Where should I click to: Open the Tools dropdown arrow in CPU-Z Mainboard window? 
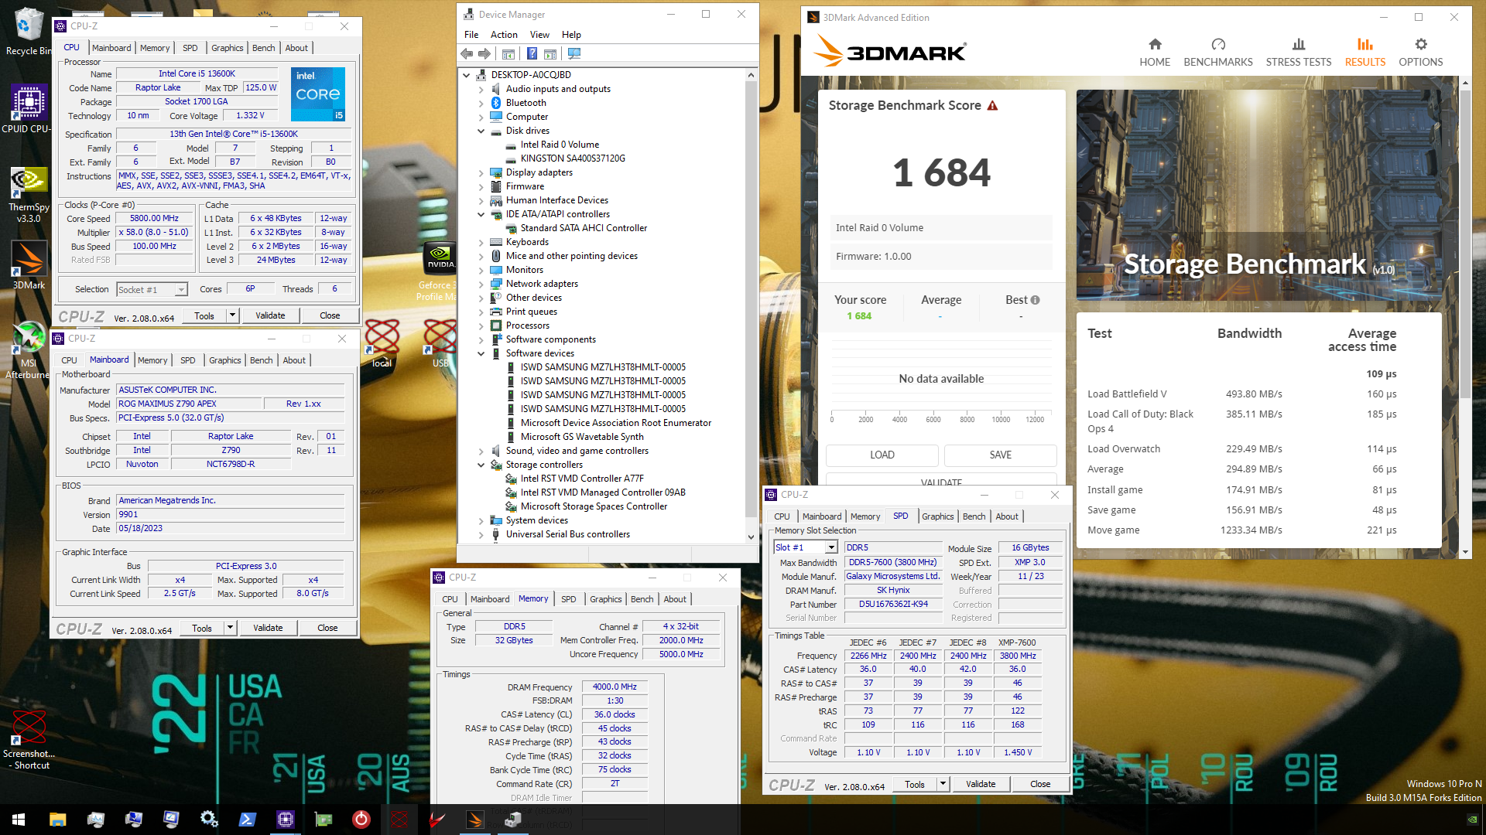[231, 629]
